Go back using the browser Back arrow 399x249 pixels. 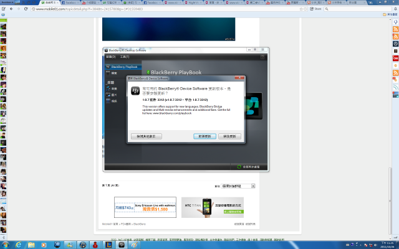pos(11,9)
